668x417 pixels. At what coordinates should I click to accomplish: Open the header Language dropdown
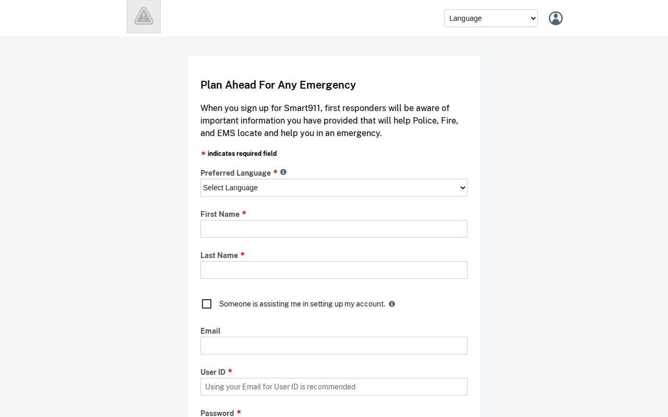pyautogui.click(x=491, y=18)
